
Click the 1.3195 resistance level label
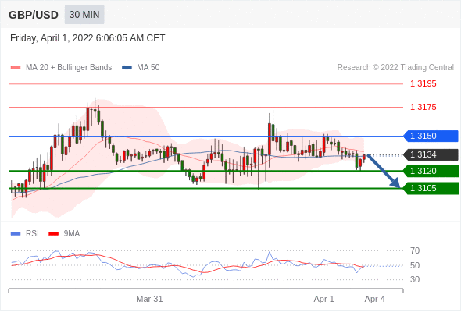tap(423, 84)
